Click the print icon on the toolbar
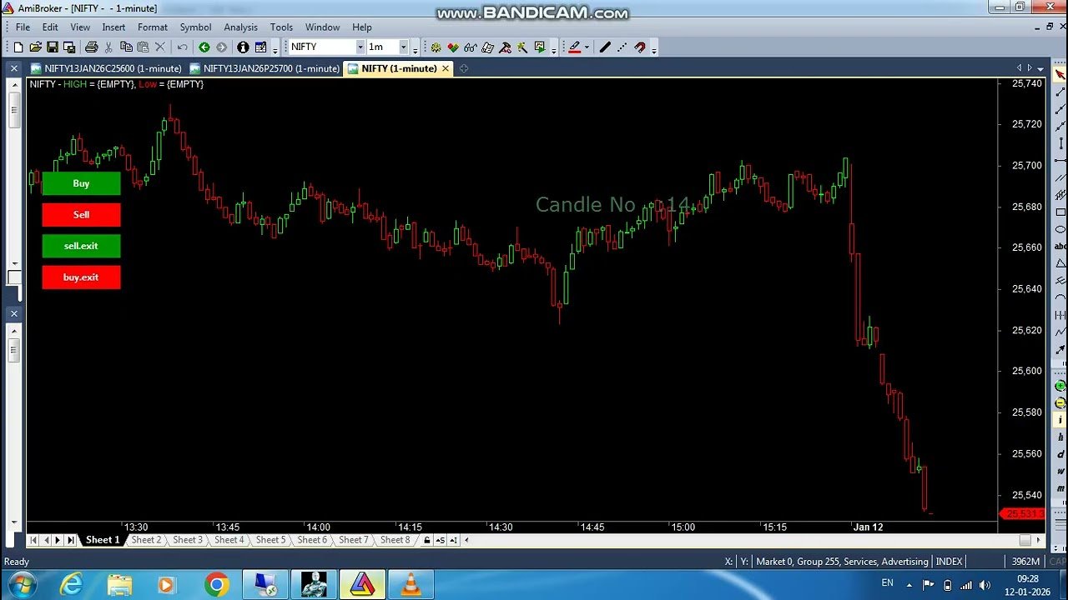The image size is (1068, 600). click(x=93, y=47)
